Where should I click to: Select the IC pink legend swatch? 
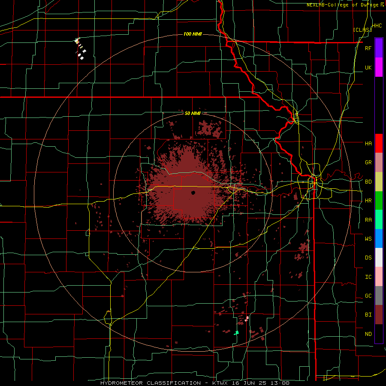[x=379, y=277]
